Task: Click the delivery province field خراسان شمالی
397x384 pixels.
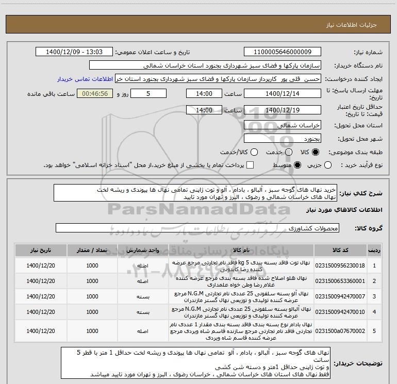Action: [x=283, y=125]
